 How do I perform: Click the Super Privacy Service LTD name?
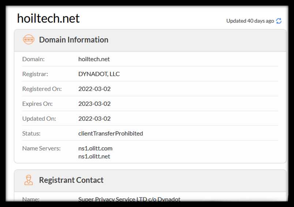tap(129, 199)
